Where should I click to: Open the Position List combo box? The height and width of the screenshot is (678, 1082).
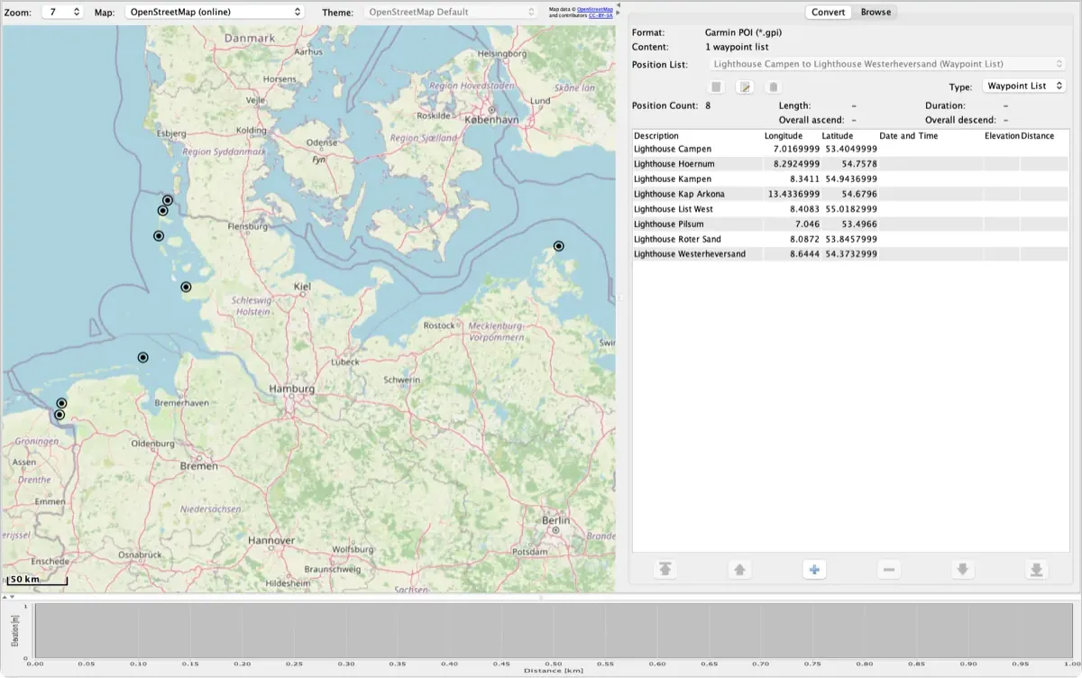click(x=887, y=64)
